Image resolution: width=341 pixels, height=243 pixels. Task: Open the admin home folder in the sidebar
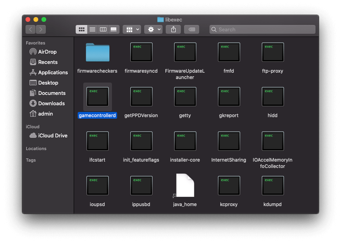pyautogui.click(x=45, y=114)
